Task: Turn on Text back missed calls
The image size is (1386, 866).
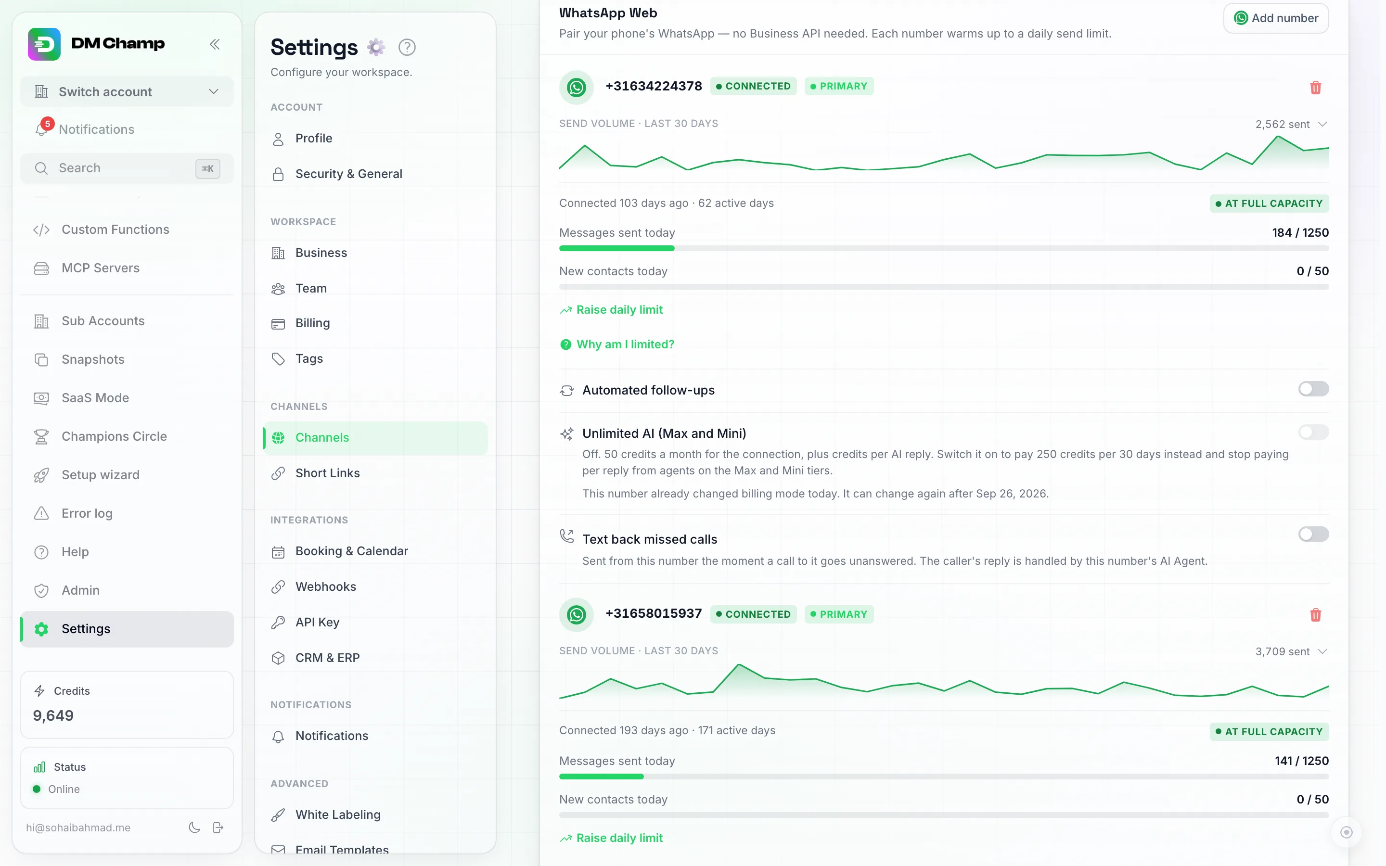Action: tap(1313, 535)
